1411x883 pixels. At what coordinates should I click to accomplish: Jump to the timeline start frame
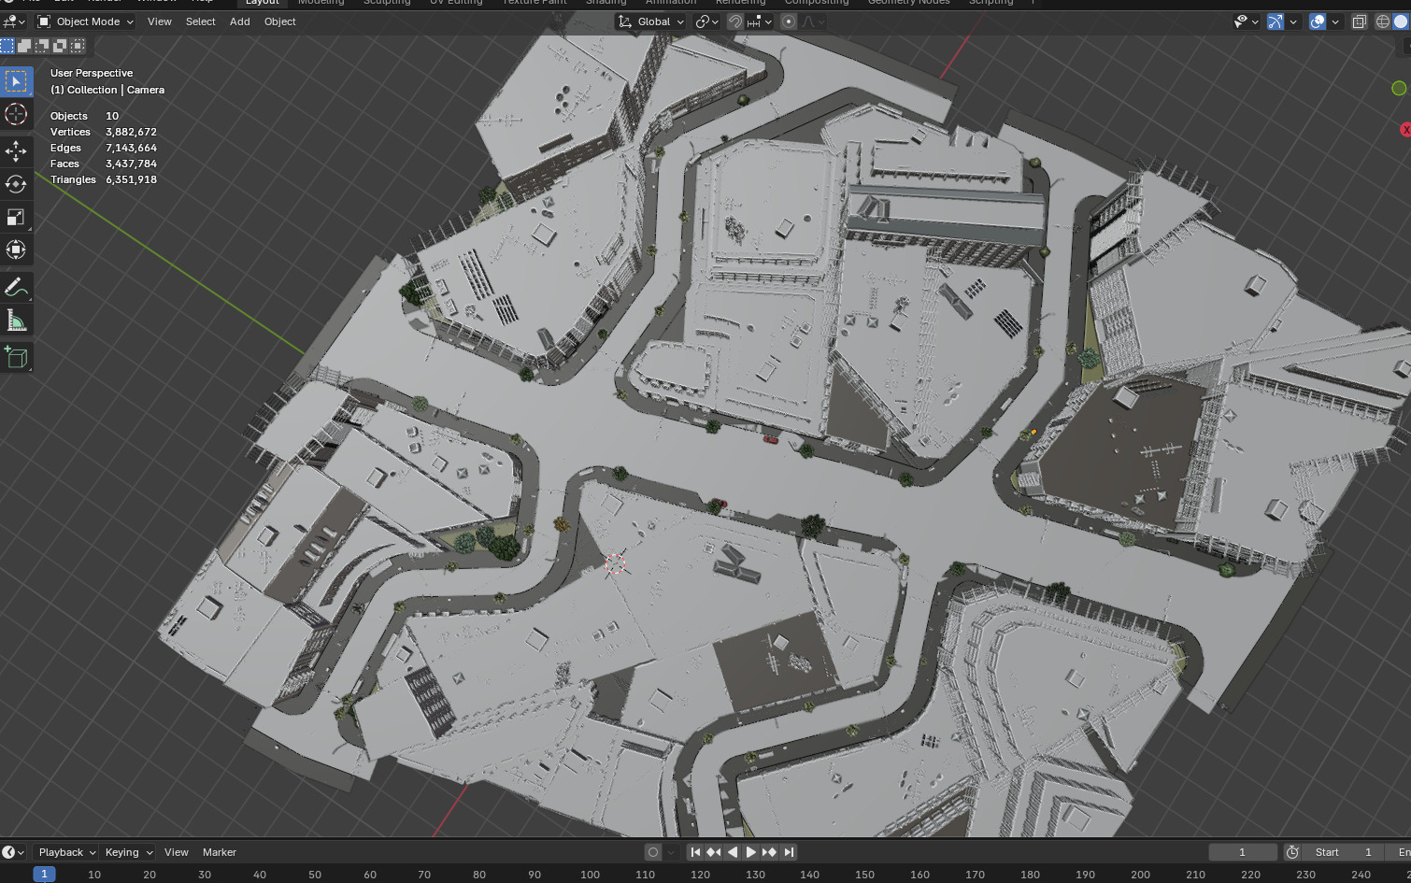[695, 852]
